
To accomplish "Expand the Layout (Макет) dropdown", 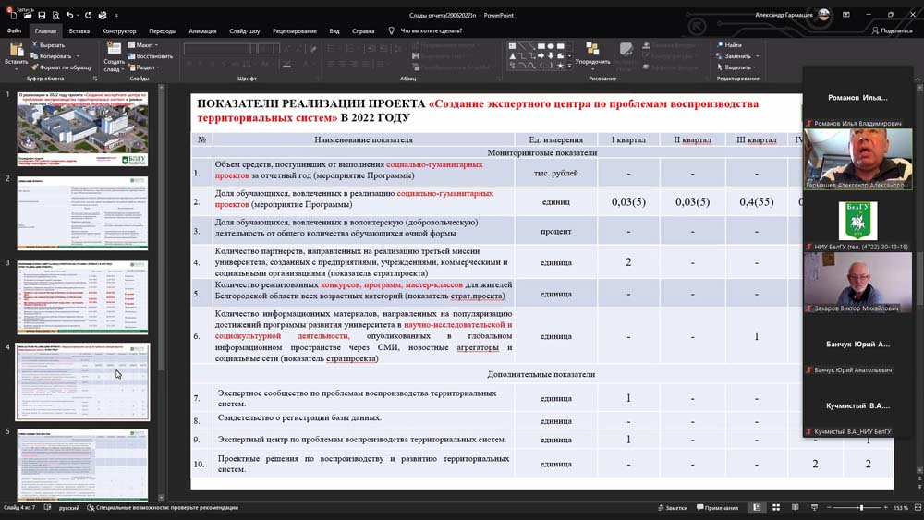I will click(142, 44).
